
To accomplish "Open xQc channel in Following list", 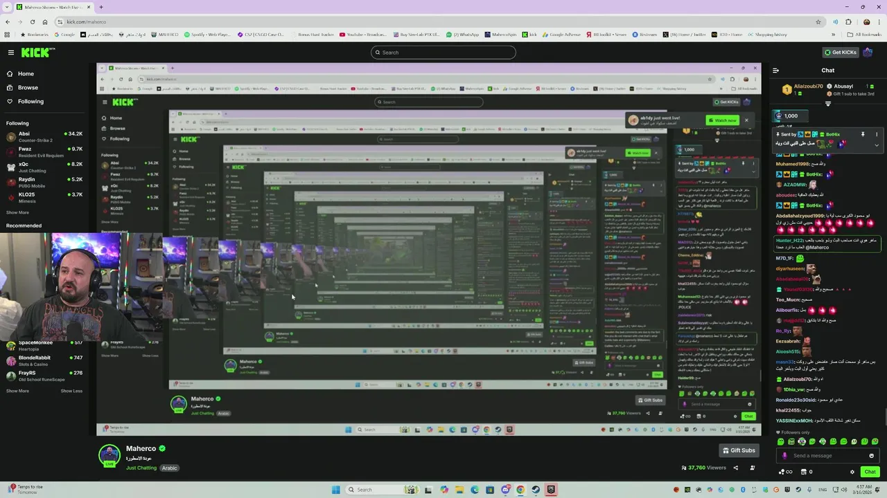I will [x=44, y=167].
